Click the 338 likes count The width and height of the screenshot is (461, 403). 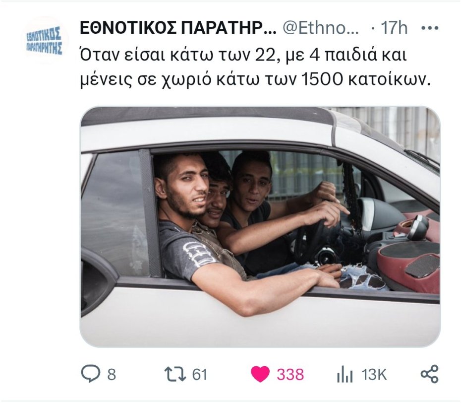coord(290,375)
